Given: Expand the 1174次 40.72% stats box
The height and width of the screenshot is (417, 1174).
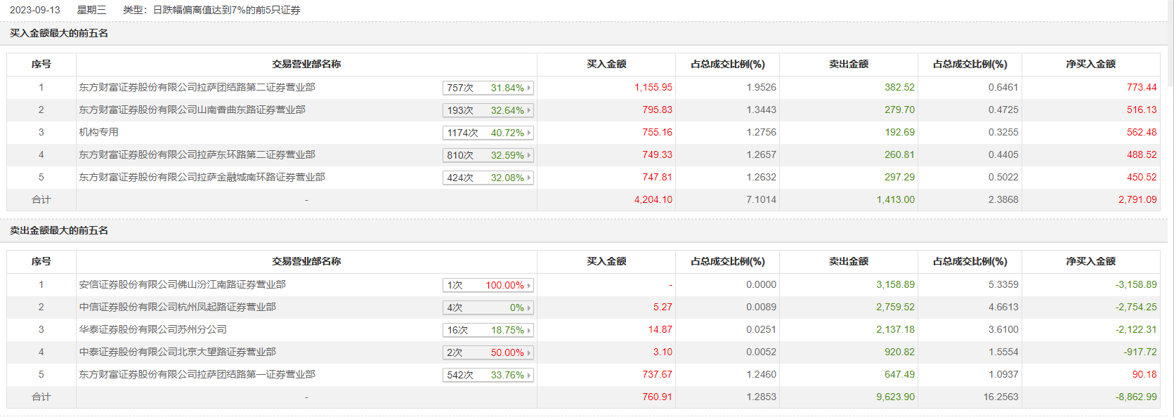Looking at the screenshot, I should (x=488, y=133).
